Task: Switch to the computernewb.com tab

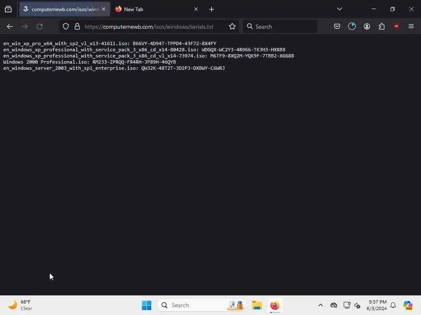Action: pyautogui.click(x=65, y=9)
